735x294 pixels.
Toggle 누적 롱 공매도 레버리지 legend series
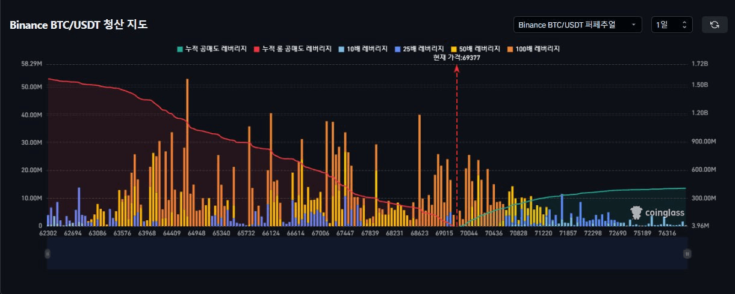[293, 49]
